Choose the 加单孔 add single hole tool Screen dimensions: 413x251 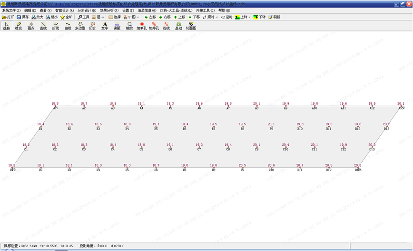tap(142, 26)
